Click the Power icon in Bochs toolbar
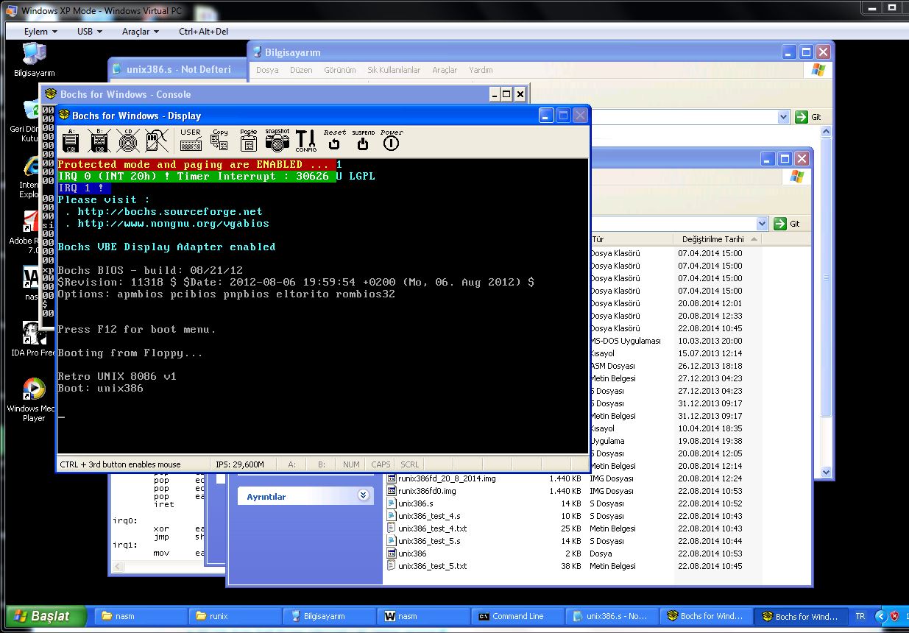The height and width of the screenshot is (633, 909). coord(392,141)
